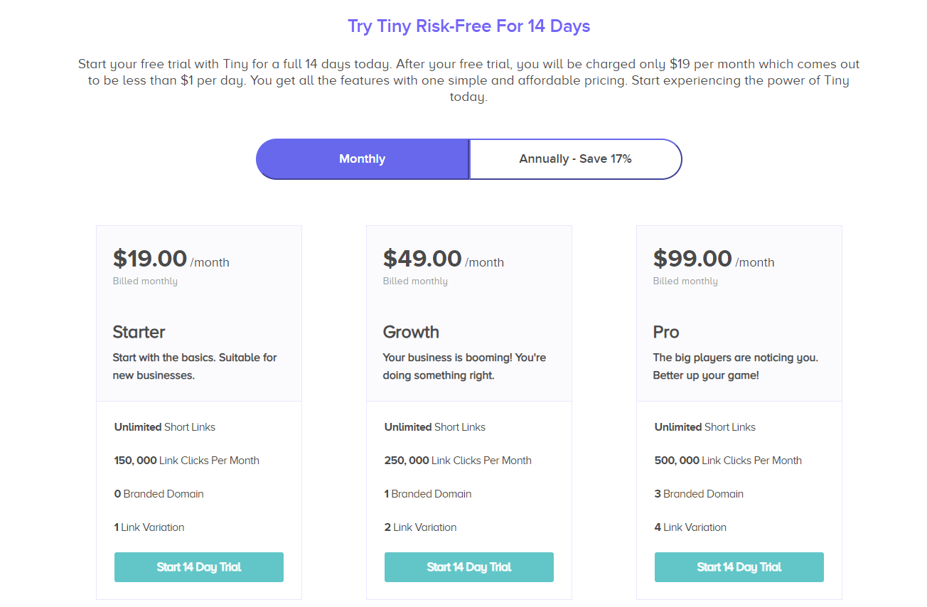The height and width of the screenshot is (607, 927).
Task: Click "150,000 Link Clicks Per Month" feature
Action: click(187, 461)
